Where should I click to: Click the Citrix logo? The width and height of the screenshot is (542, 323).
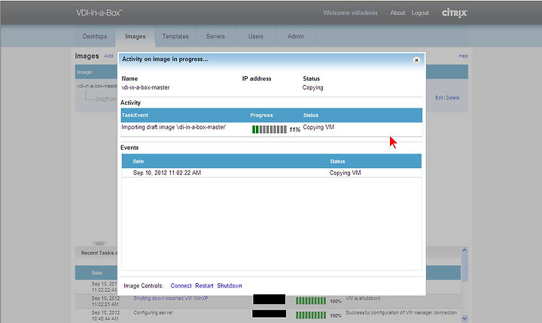tap(455, 13)
